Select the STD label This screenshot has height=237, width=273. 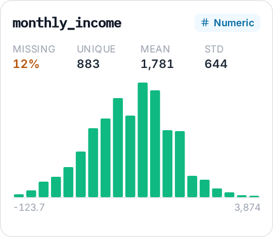214,49
